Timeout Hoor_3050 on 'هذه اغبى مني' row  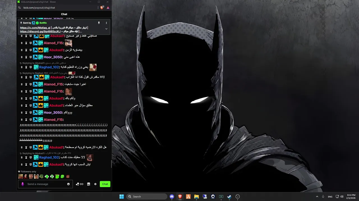[26, 57]
